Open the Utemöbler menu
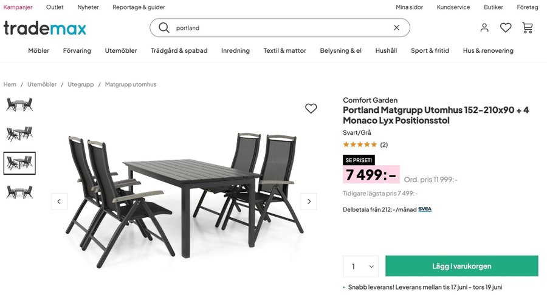Screen dimensions: 547x295 tap(121, 51)
